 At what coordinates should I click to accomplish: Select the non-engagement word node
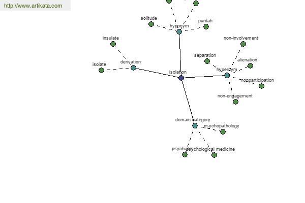tap(235, 102)
